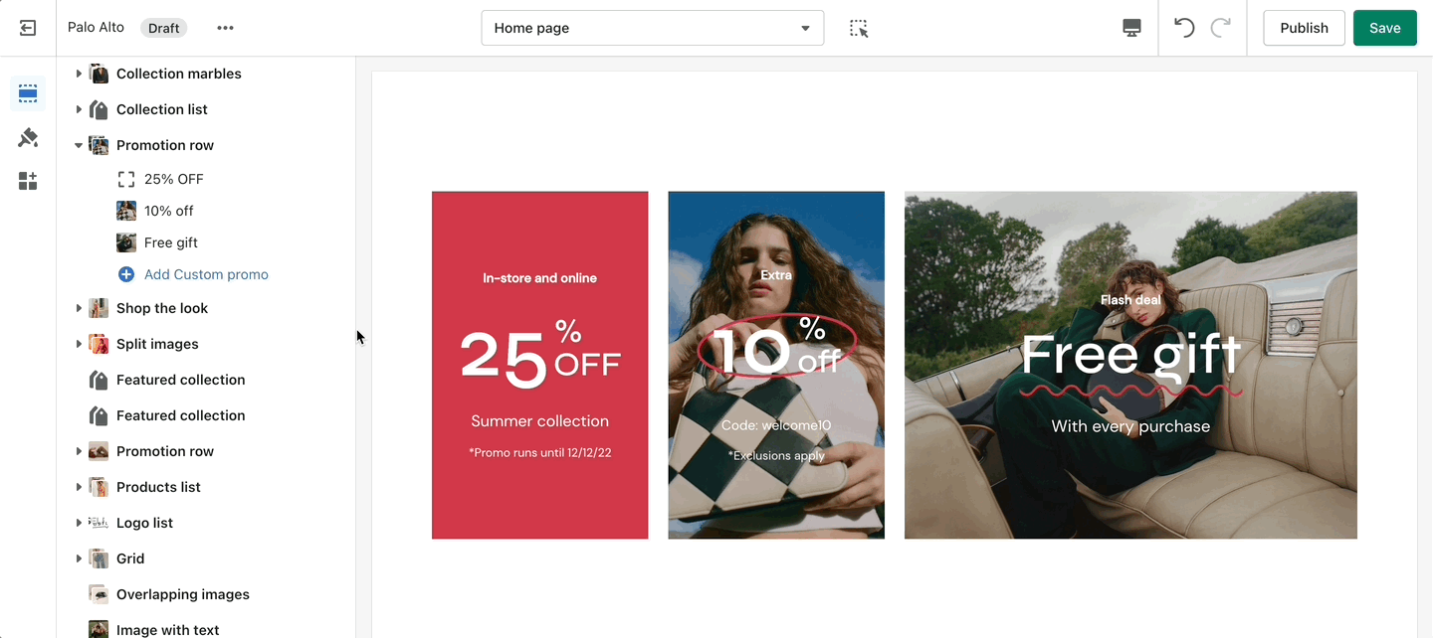Switch to desktop preview monitor icon

pos(1131,28)
